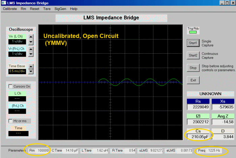The width and height of the screenshot is (236, 158).
Task: Click the Ang Z value -14.58
Action: 223,122
